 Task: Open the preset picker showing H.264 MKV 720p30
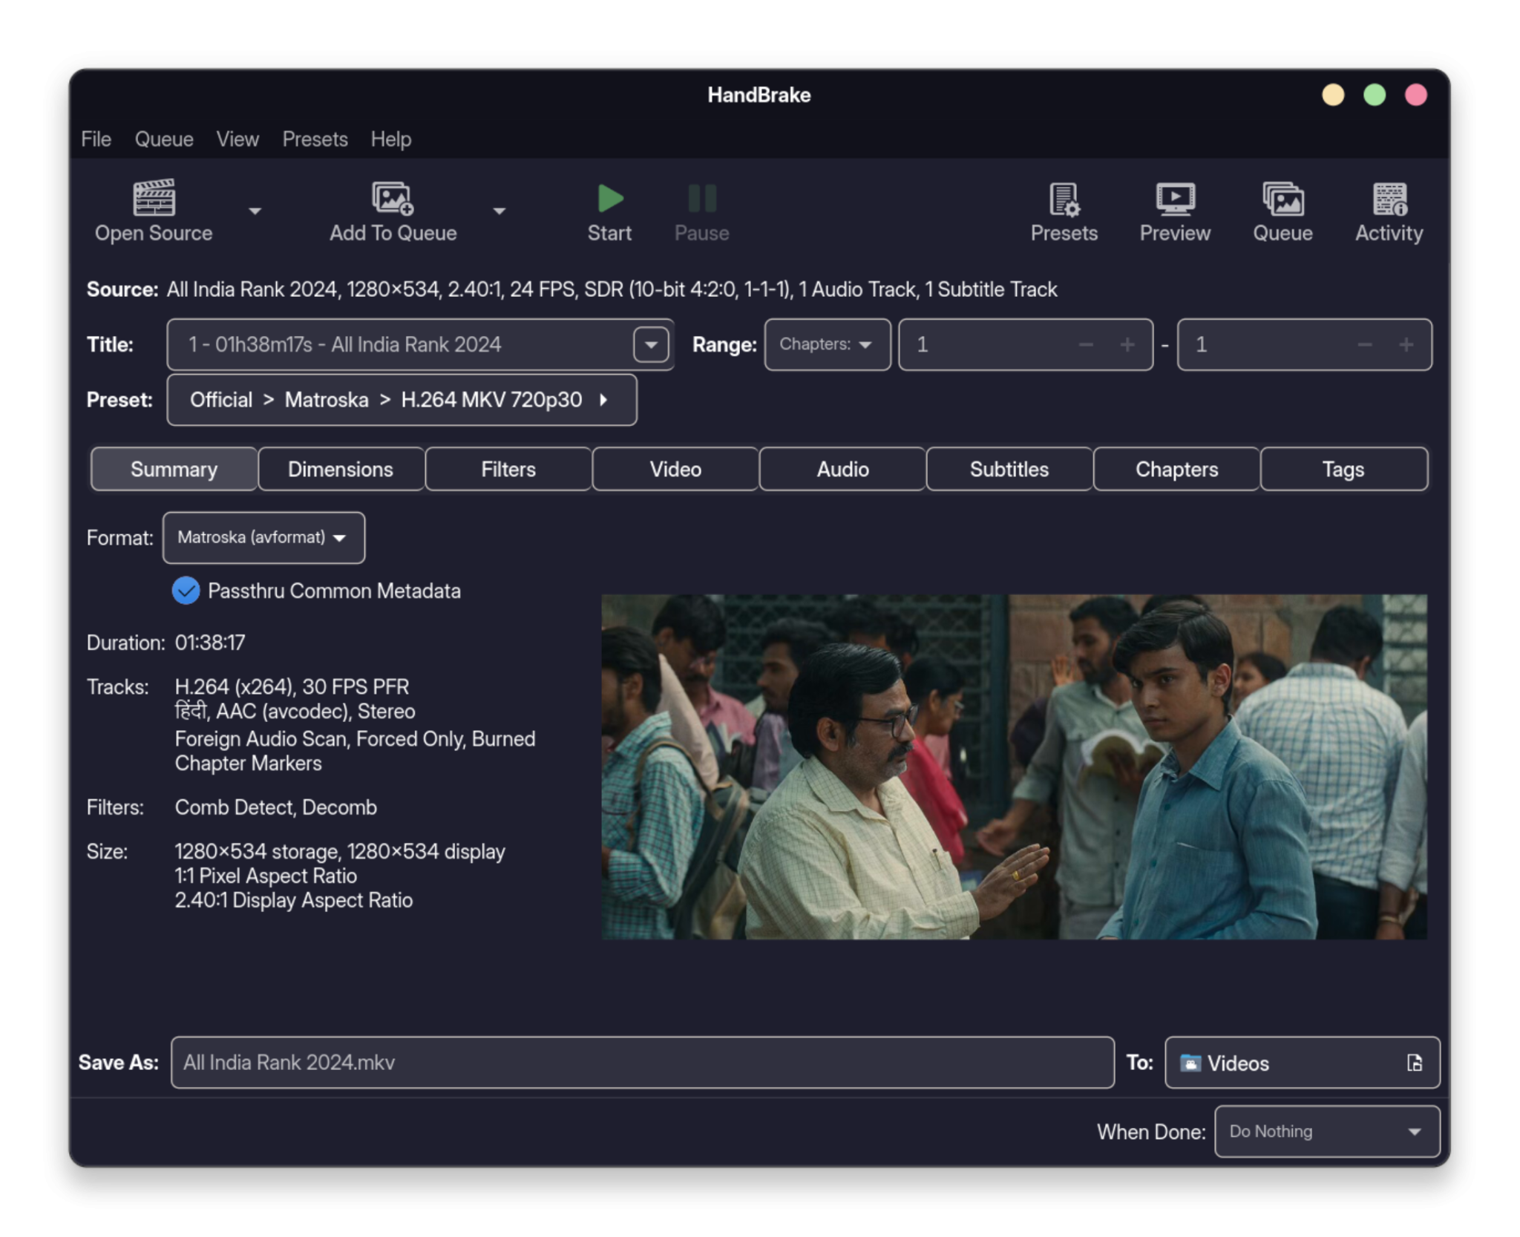coord(402,399)
